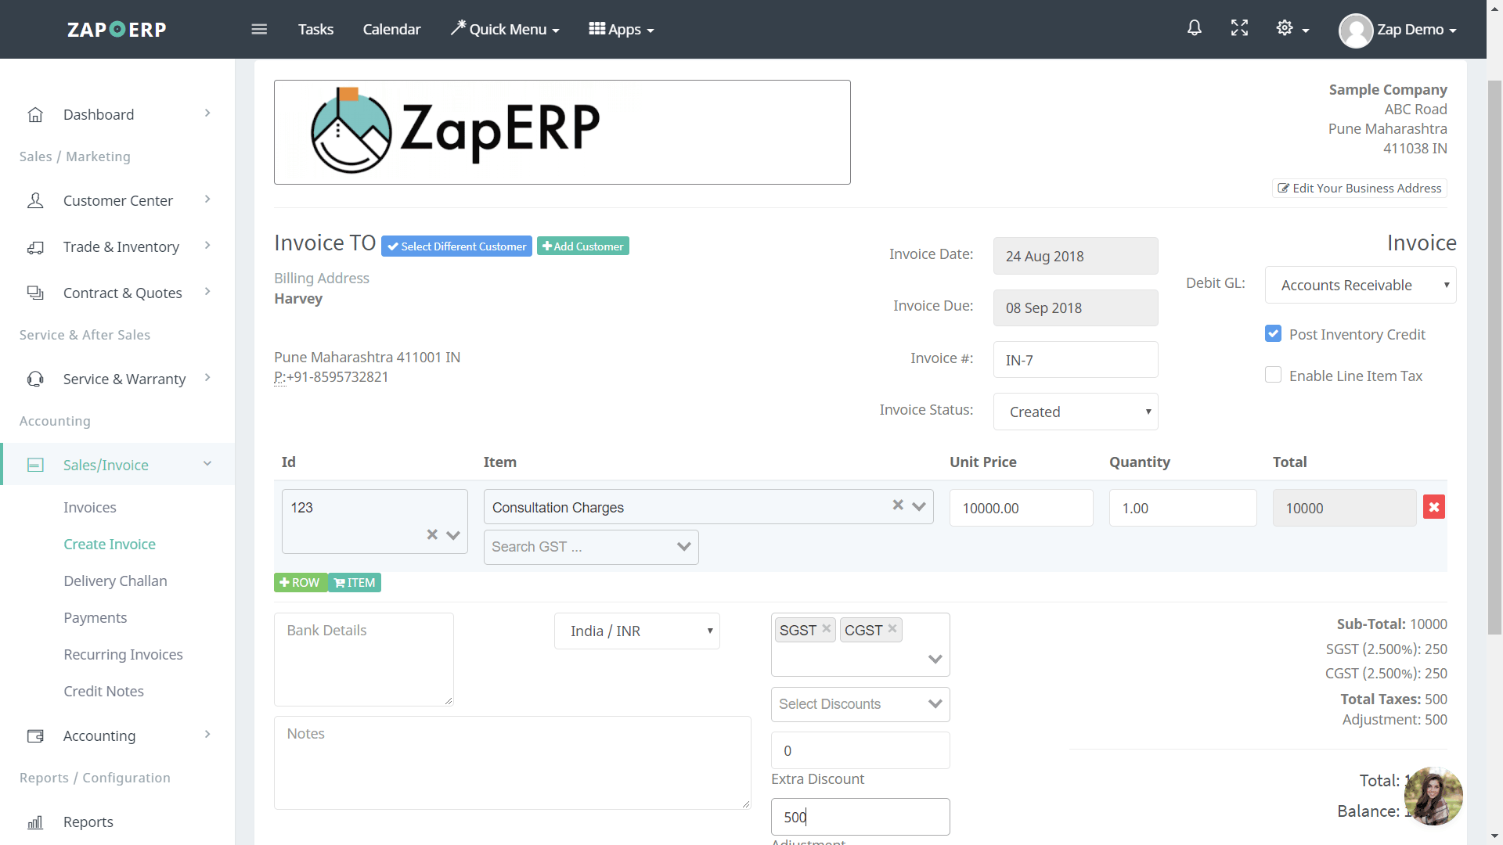This screenshot has width=1503, height=845.
Task: Toggle fullscreen with the expand icon
Action: click(x=1240, y=28)
